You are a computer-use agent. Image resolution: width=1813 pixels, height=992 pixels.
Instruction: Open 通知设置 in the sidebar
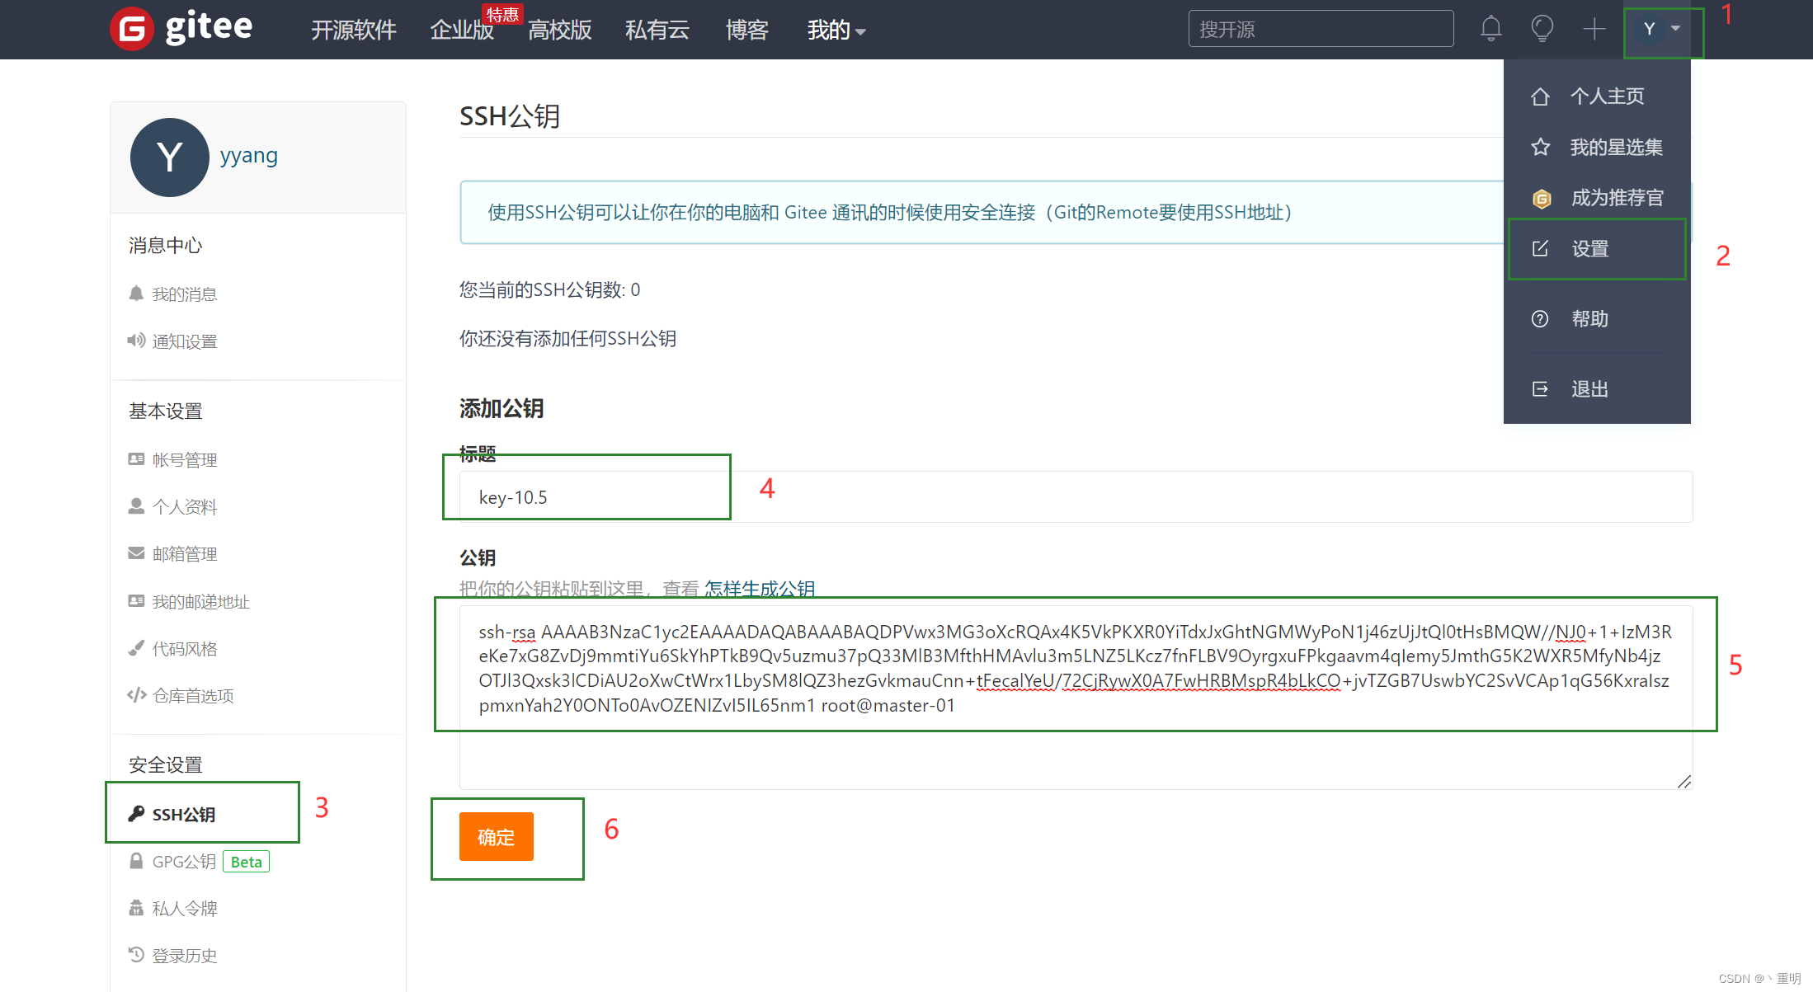185,341
